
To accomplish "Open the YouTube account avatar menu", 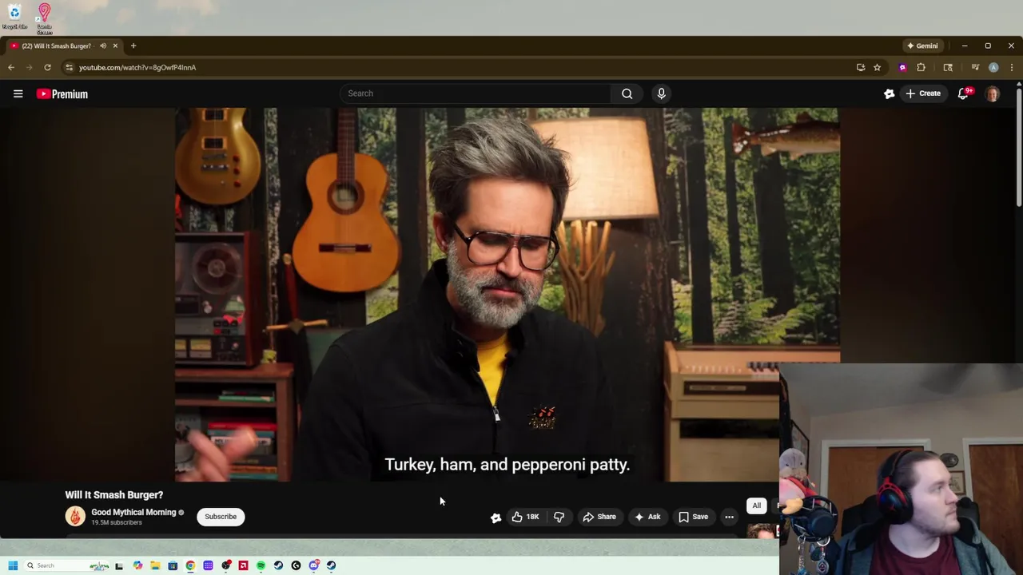I will click(993, 93).
